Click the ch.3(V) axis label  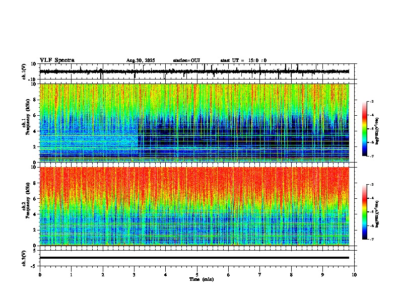click(24, 259)
